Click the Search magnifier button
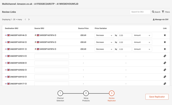 pos(156,12)
